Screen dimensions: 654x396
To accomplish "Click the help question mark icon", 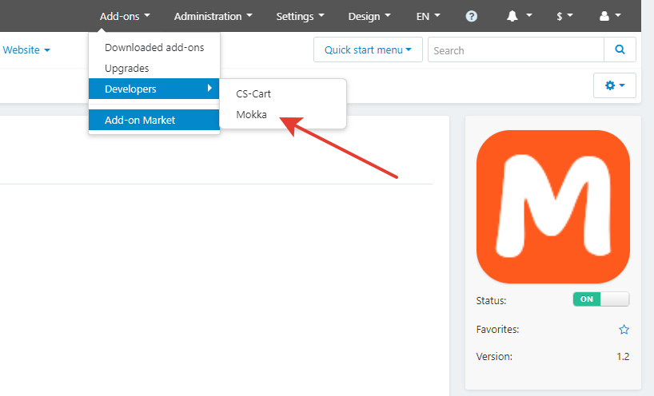I will [x=472, y=16].
